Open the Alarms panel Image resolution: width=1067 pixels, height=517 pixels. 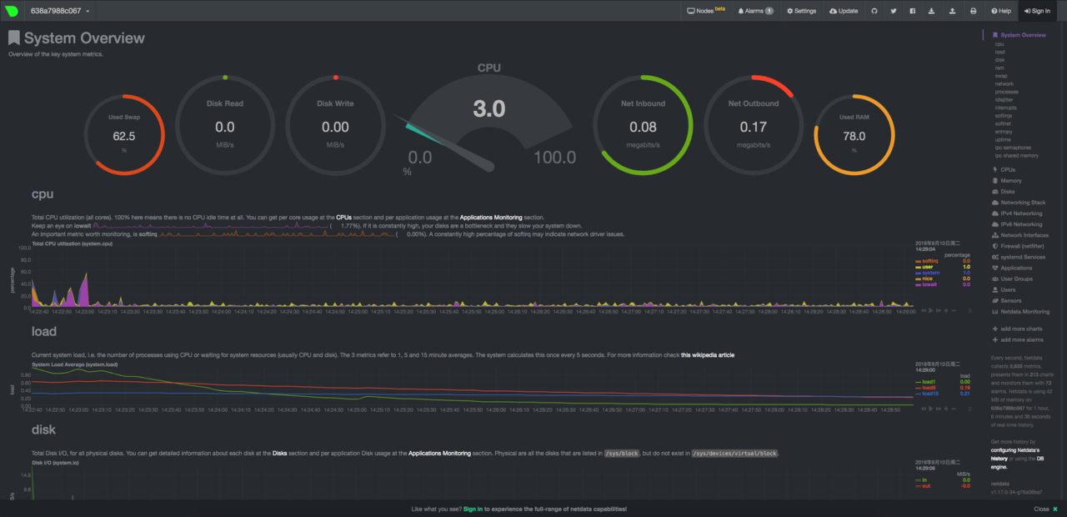click(755, 11)
